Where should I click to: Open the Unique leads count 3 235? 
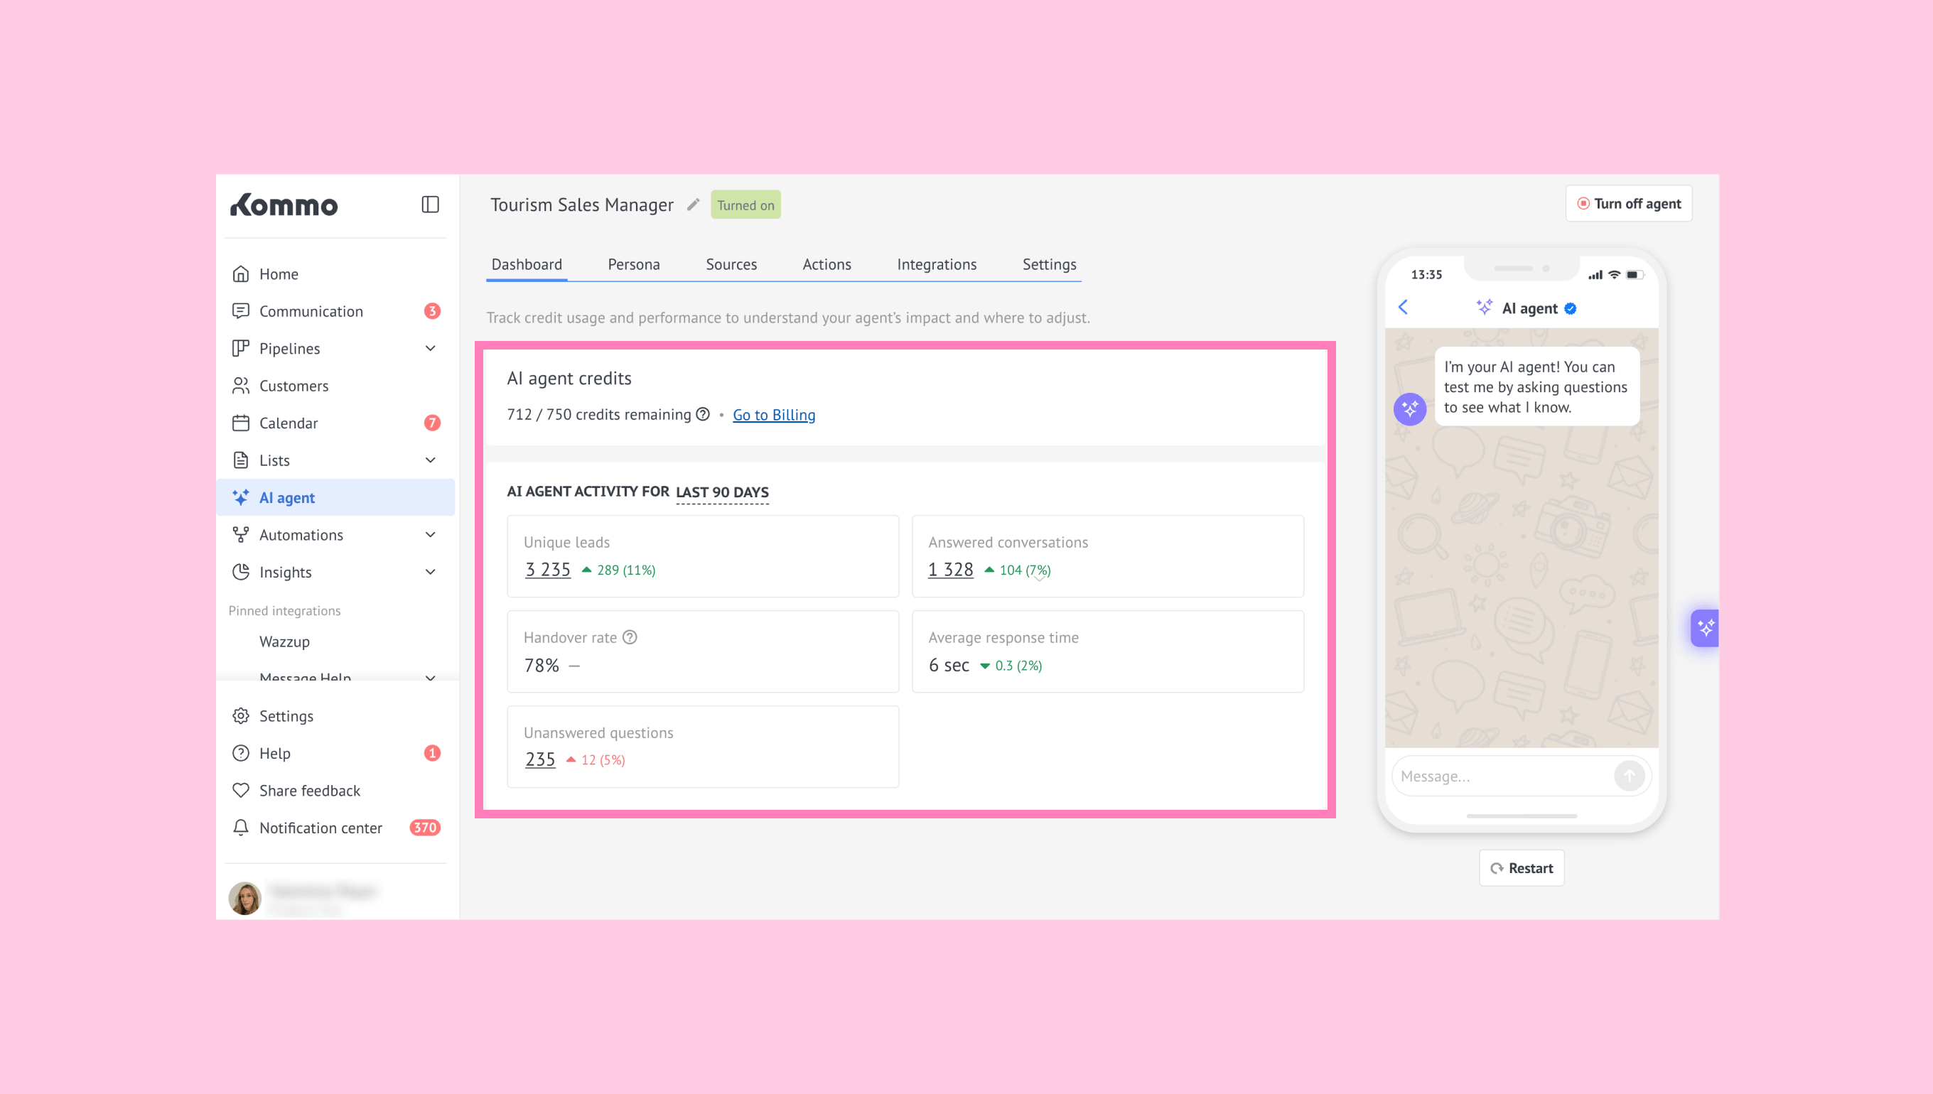click(x=547, y=570)
